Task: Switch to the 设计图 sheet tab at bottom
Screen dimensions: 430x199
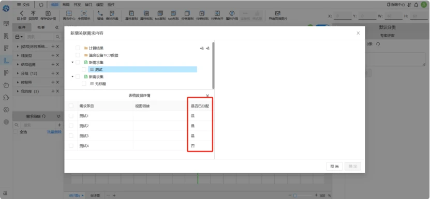Action: point(95,195)
